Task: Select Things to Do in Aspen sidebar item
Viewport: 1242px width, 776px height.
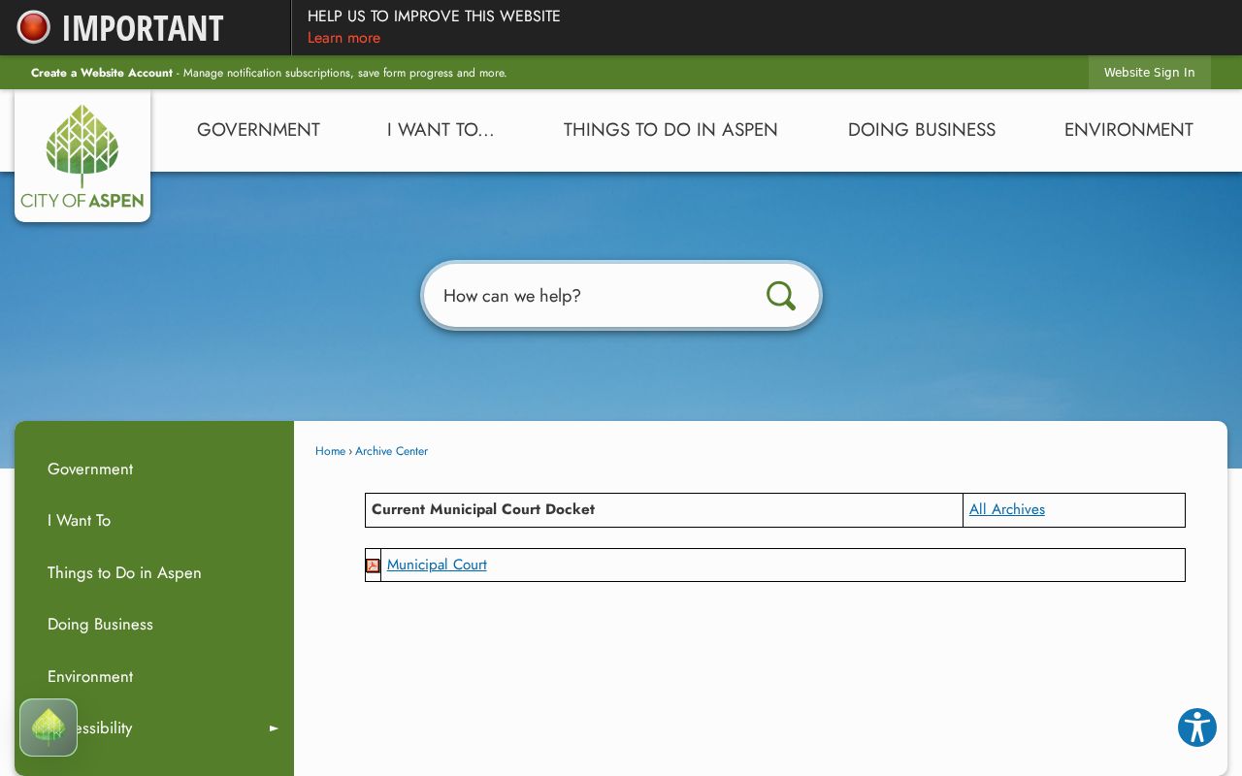Action: [124, 573]
